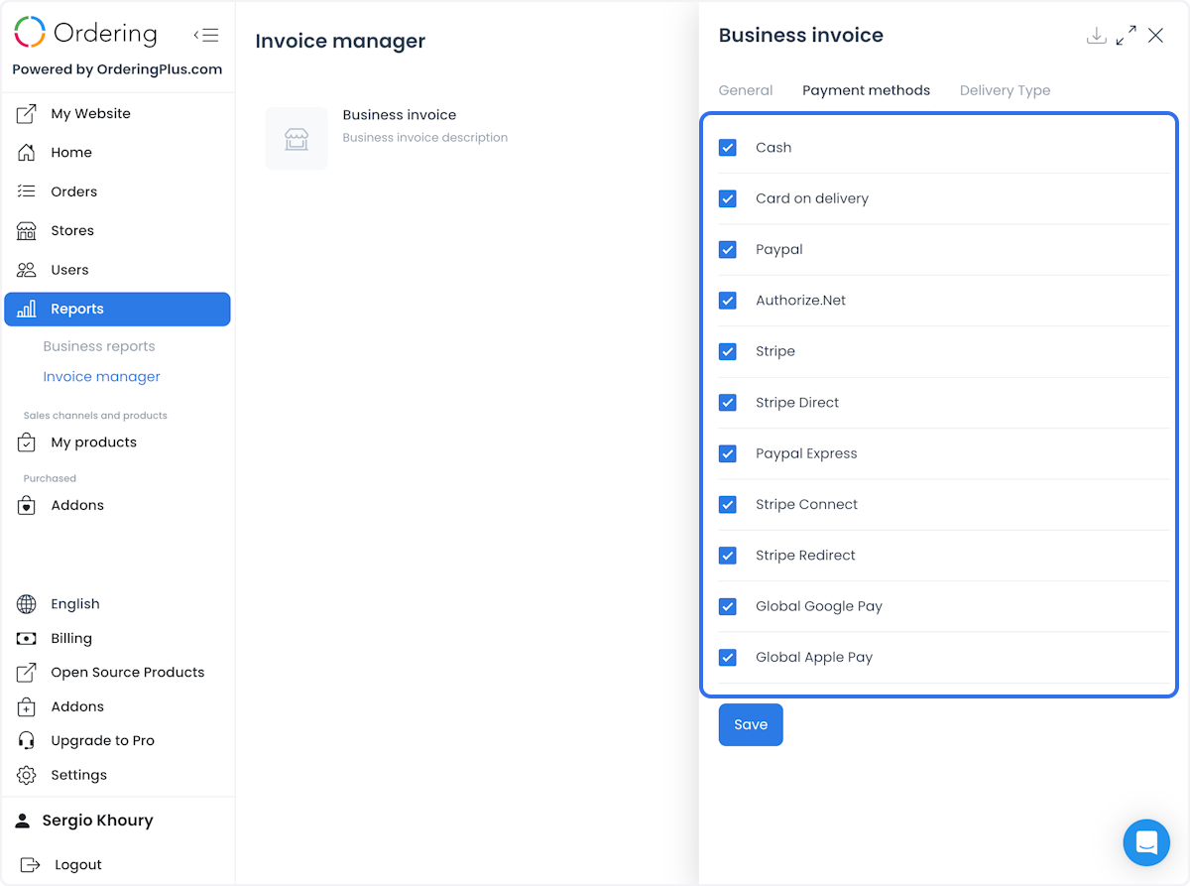This screenshot has height=886, width=1190.
Task: Click the Sergio Khoury user icon
Action: (x=23, y=821)
